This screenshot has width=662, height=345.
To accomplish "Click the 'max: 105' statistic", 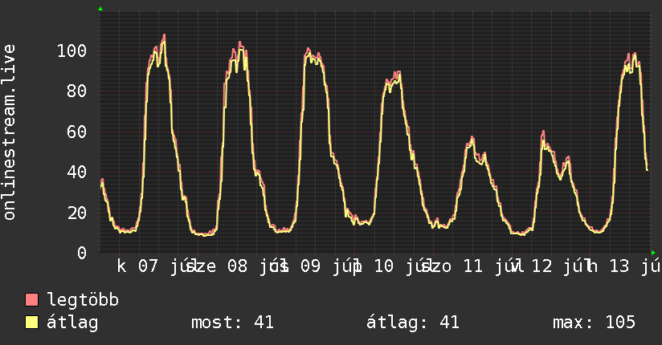I will pos(594,323).
